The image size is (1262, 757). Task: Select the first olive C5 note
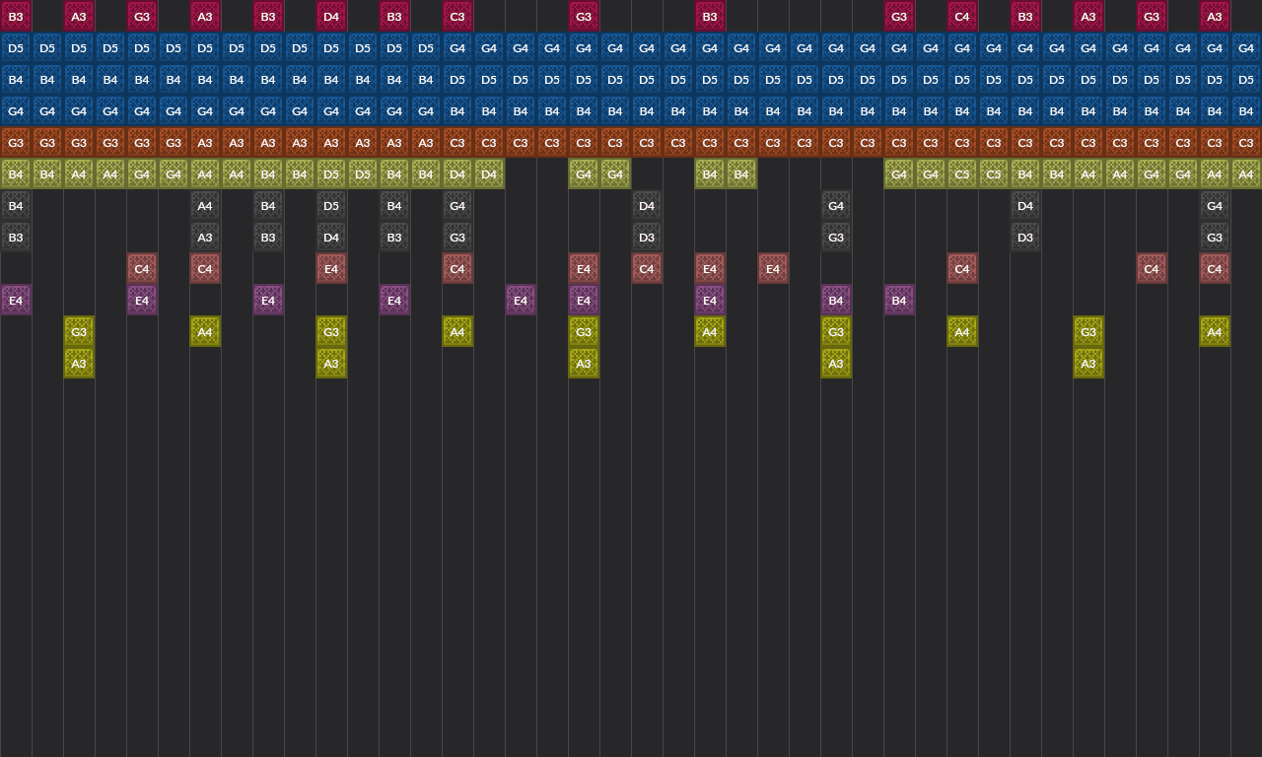pos(962,174)
